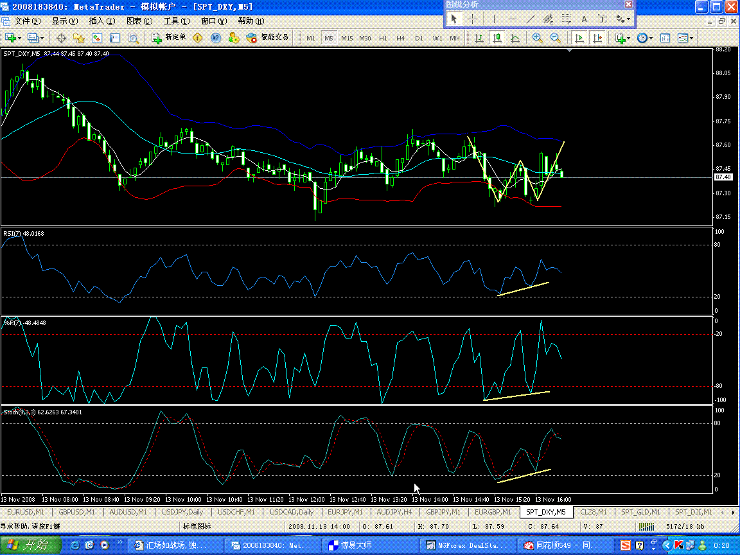Image resolution: width=740 pixels, height=555 pixels.
Task: Switch to M1 timeframe
Action: pyautogui.click(x=310, y=39)
